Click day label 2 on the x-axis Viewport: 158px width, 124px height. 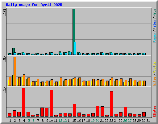click(x=15, y=121)
